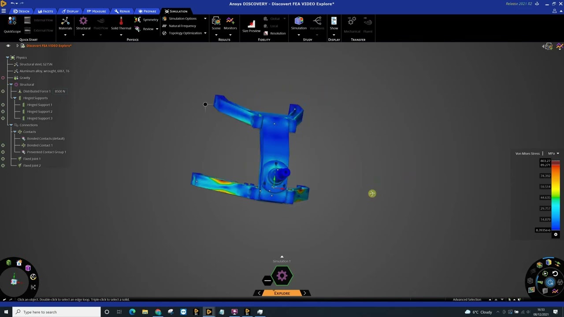The height and width of the screenshot is (317, 564).
Task: Toggle Hinged Support 3 status marker
Action: click(x=3, y=118)
